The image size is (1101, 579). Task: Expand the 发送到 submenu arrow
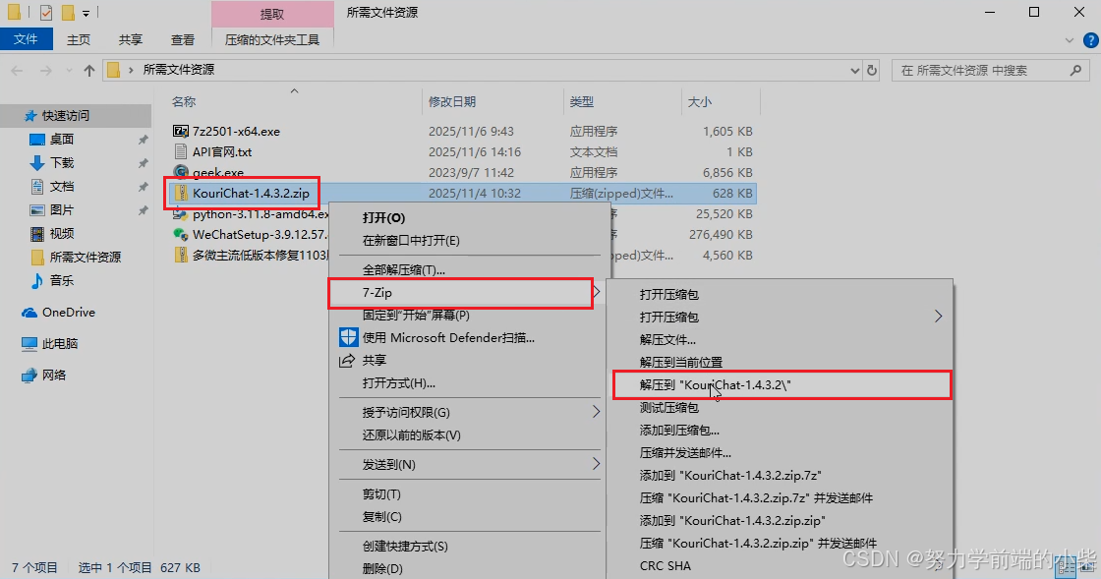(596, 464)
